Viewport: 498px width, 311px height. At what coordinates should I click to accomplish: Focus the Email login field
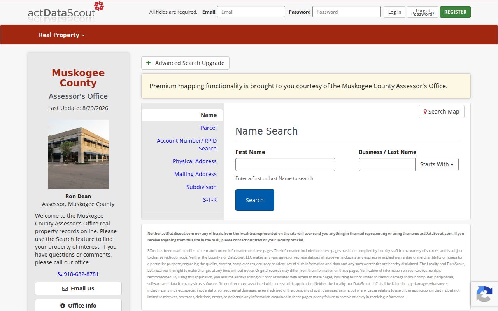tap(251, 12)
